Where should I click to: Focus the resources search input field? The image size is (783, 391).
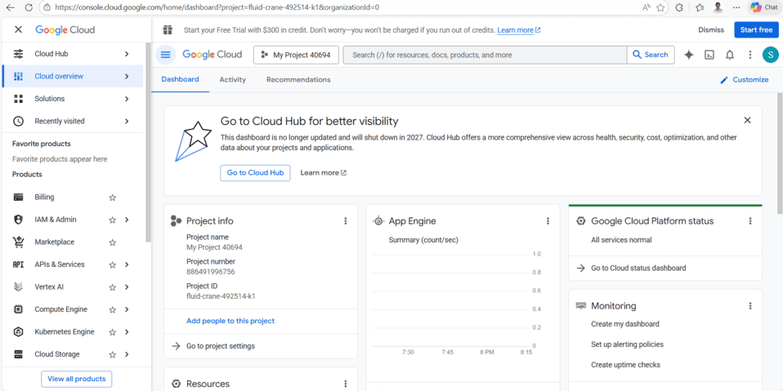coord(485,55)
